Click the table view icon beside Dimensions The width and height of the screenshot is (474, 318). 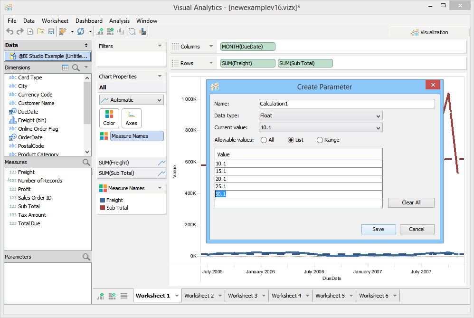click(66, 67)
